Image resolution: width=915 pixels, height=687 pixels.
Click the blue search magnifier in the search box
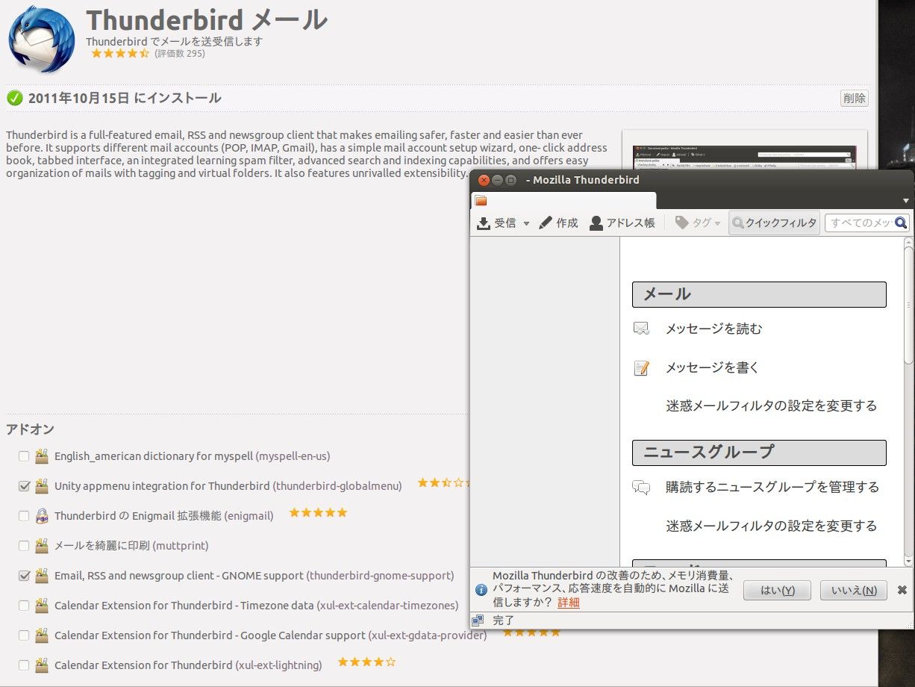[901, 223]
